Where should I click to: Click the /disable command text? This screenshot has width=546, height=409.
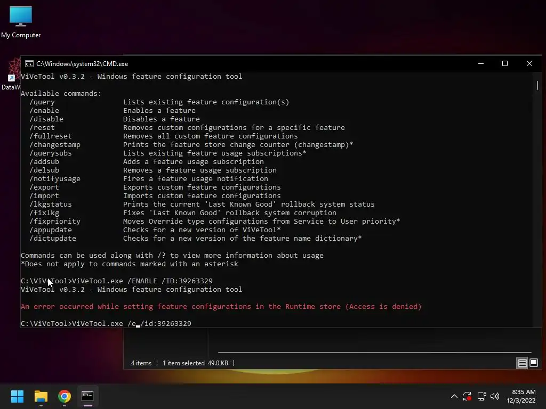pyautogui.click(x=46, y=119)
